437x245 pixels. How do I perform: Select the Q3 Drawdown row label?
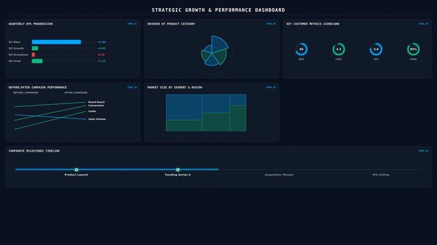point(18,54)
